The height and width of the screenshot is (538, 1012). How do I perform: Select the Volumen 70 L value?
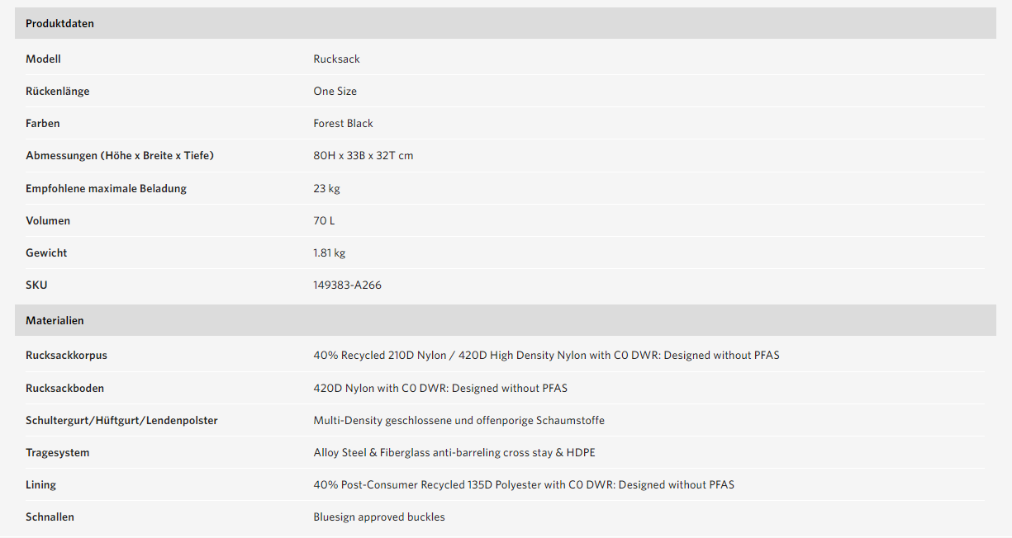point(324,220)
